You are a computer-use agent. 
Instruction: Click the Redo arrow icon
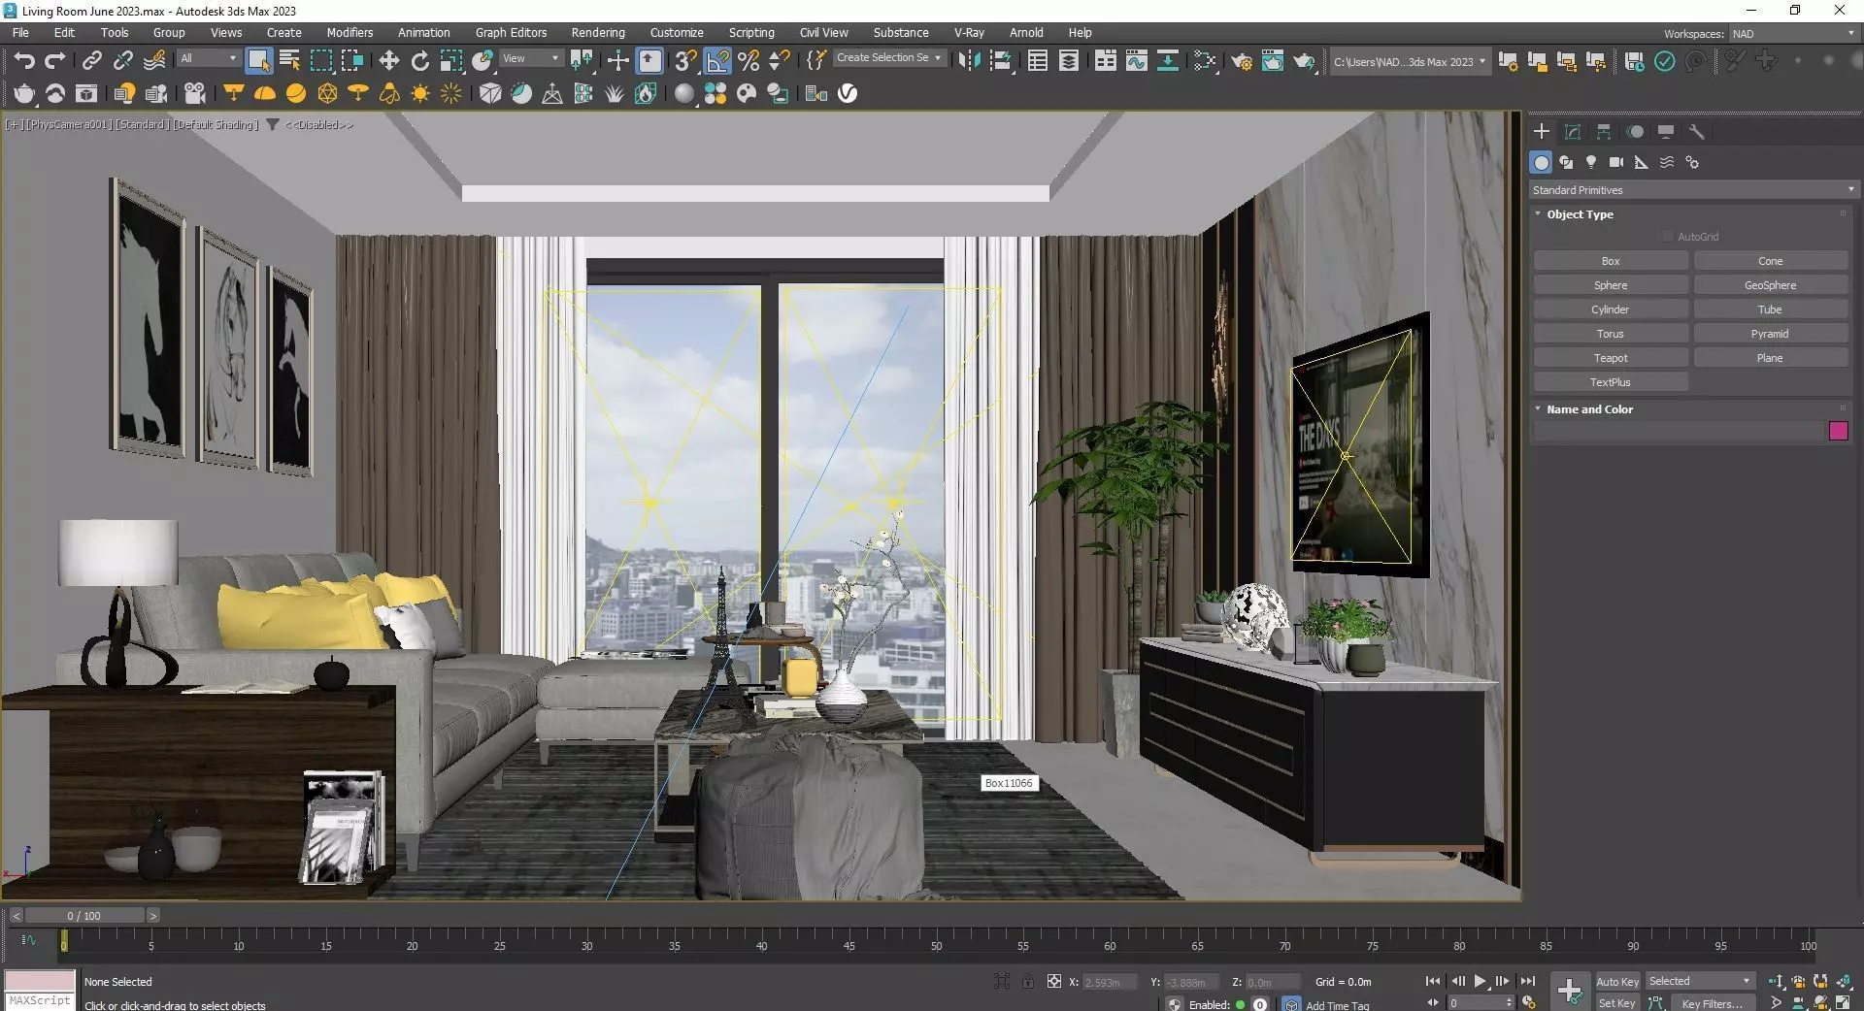point(55,61)
